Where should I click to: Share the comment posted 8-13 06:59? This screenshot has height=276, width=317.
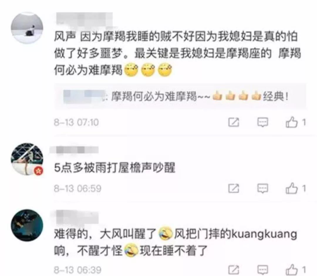234,188
